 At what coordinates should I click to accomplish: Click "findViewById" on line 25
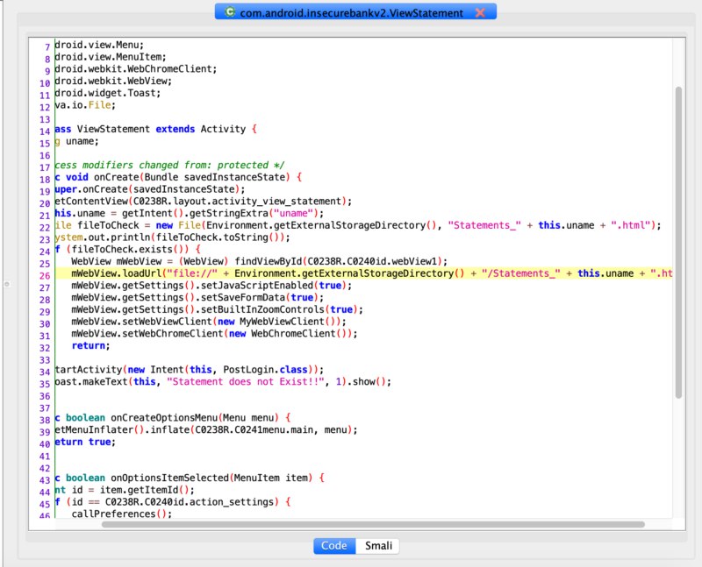point(268,261)
